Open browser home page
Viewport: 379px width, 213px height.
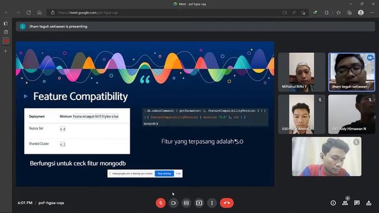(x=40, y=12)
